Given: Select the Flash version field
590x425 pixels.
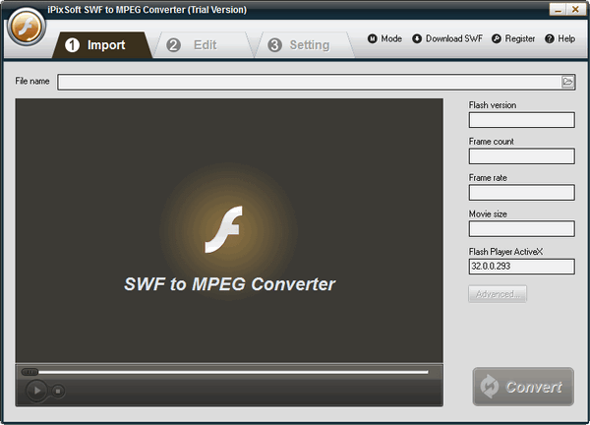Looking at the screenshot, I should tap(521, 120).
